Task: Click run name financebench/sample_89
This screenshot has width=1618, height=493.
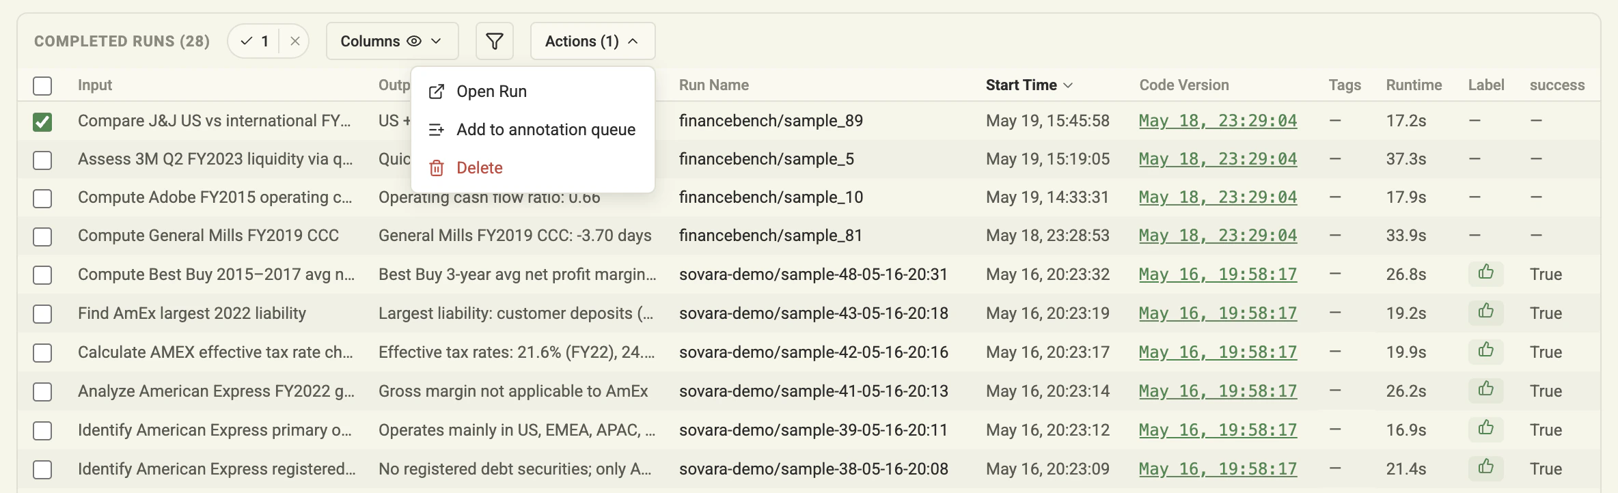Action: 771,121
